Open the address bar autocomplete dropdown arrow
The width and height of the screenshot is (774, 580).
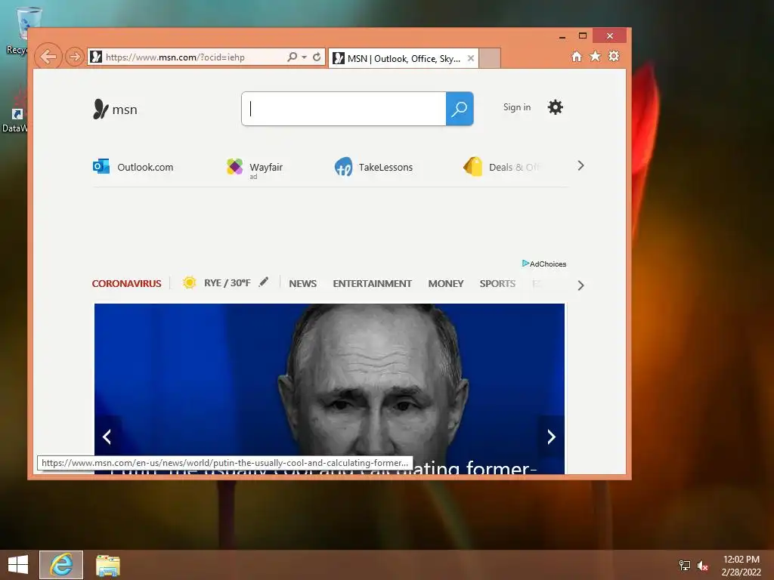coord(304,57)
